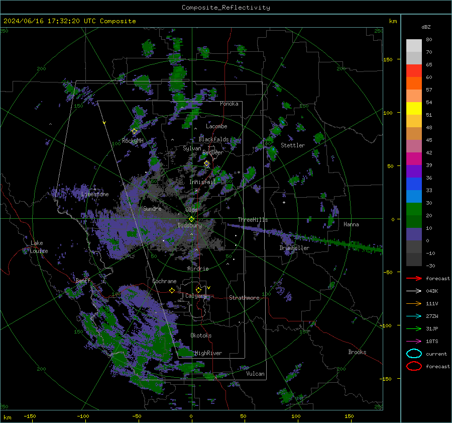Click the Strathmore city label
Screen dimensions: 452x423
pyautogui.click(x=244, y=298)
